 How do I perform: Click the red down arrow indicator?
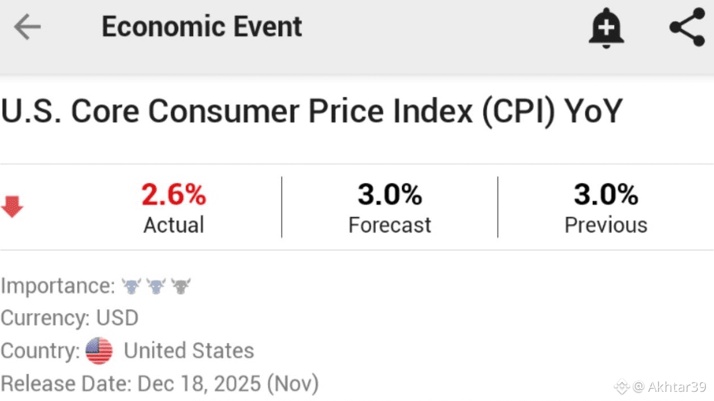click(12, 206)
